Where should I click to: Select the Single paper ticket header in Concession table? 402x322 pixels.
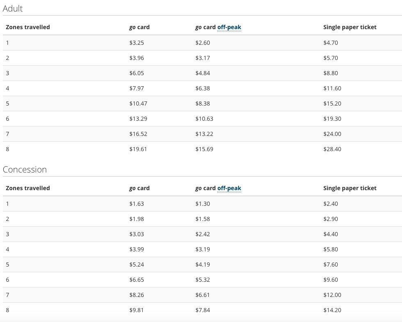pos(349,188)
